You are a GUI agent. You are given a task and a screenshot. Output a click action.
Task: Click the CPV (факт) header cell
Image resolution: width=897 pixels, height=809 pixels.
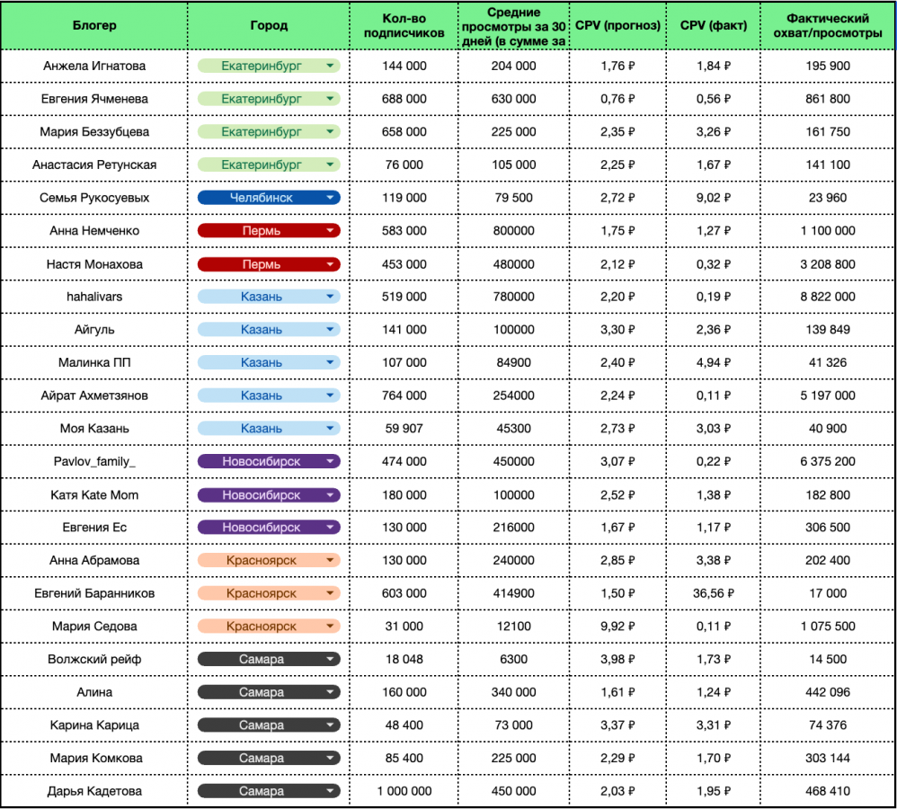714,25
